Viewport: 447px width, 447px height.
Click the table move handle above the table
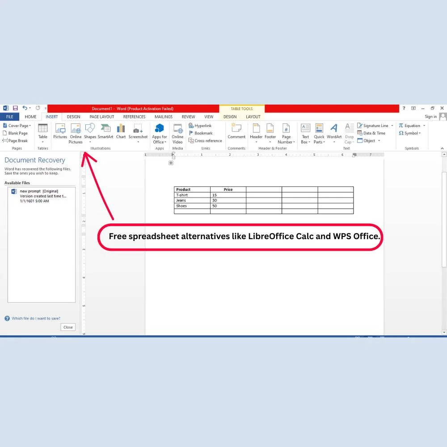click(171, 163)
